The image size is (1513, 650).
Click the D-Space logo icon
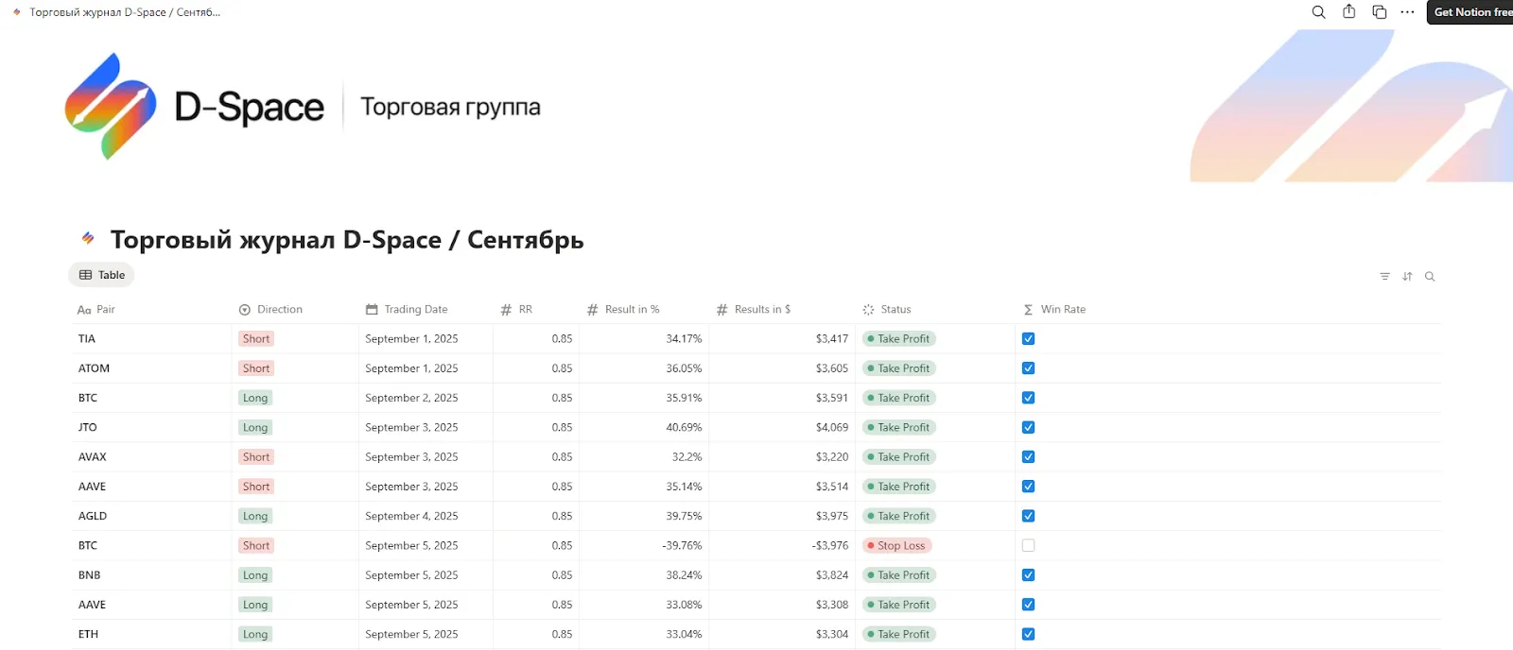click(x=111, y=106)
